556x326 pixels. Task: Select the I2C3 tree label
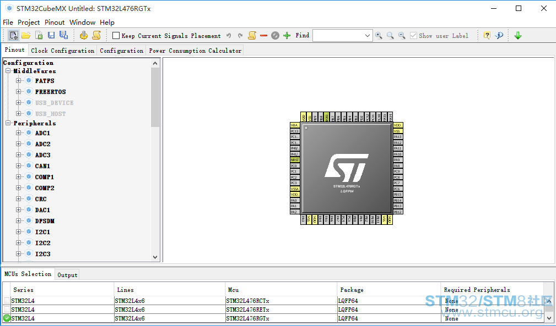click(42, 253)
